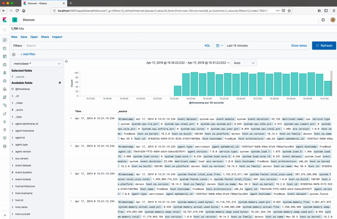Select the event.duration field

pos(24,172)
